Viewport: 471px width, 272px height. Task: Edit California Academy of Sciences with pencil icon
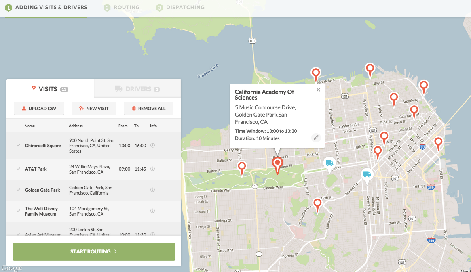[316, 138]
